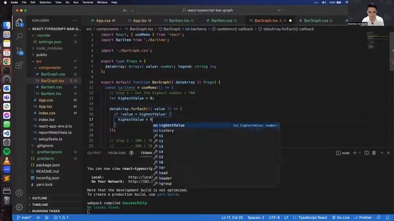
Task: Open Finder from the dock
Action: (x=7, y=25)
